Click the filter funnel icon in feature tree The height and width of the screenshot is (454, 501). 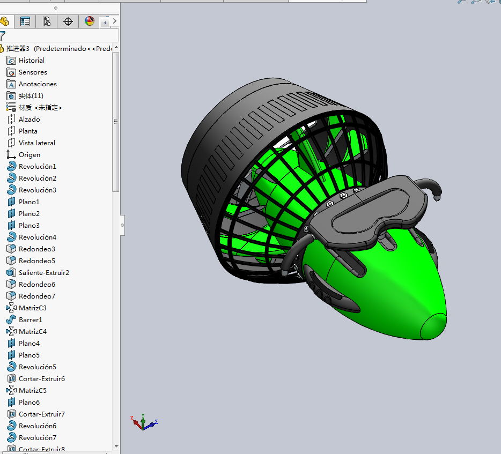click(x=2, y=36)
